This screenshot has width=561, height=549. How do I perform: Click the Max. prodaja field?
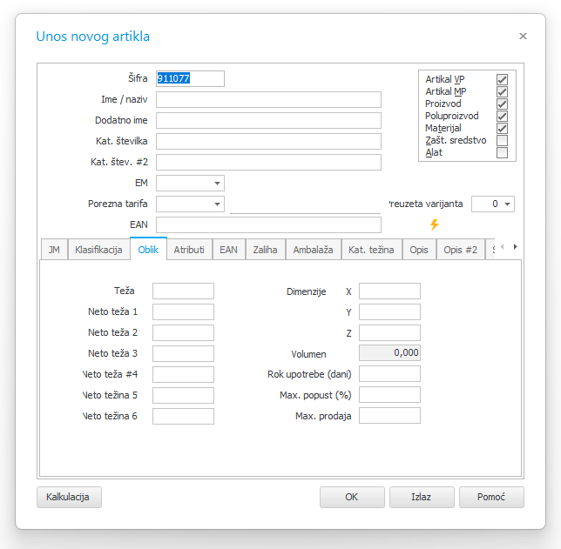(x=389, y=416)
